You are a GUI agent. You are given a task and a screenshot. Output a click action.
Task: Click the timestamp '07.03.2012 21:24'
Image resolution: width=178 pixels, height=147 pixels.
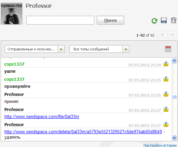(145, 65)
